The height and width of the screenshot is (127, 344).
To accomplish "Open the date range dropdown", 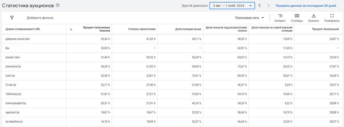I will coord(232,5).
